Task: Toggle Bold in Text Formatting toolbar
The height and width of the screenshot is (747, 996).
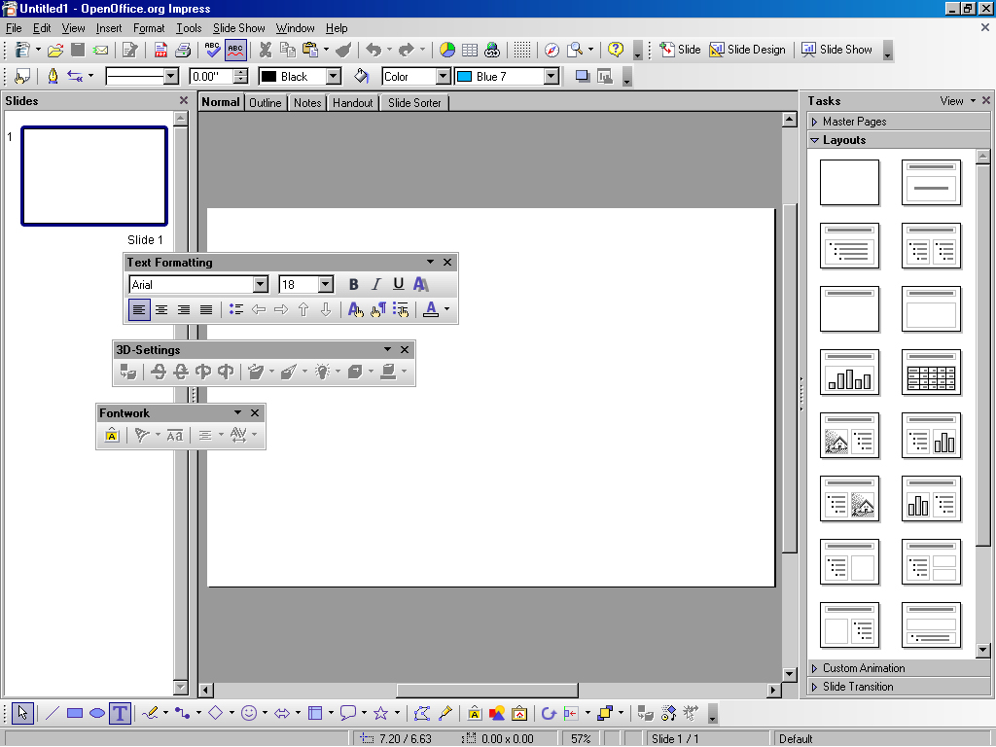Action: click(353, 284)
